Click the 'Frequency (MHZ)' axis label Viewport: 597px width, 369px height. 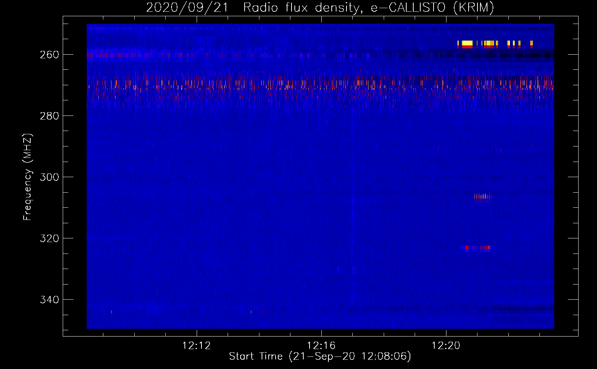[x=28, y=177]
